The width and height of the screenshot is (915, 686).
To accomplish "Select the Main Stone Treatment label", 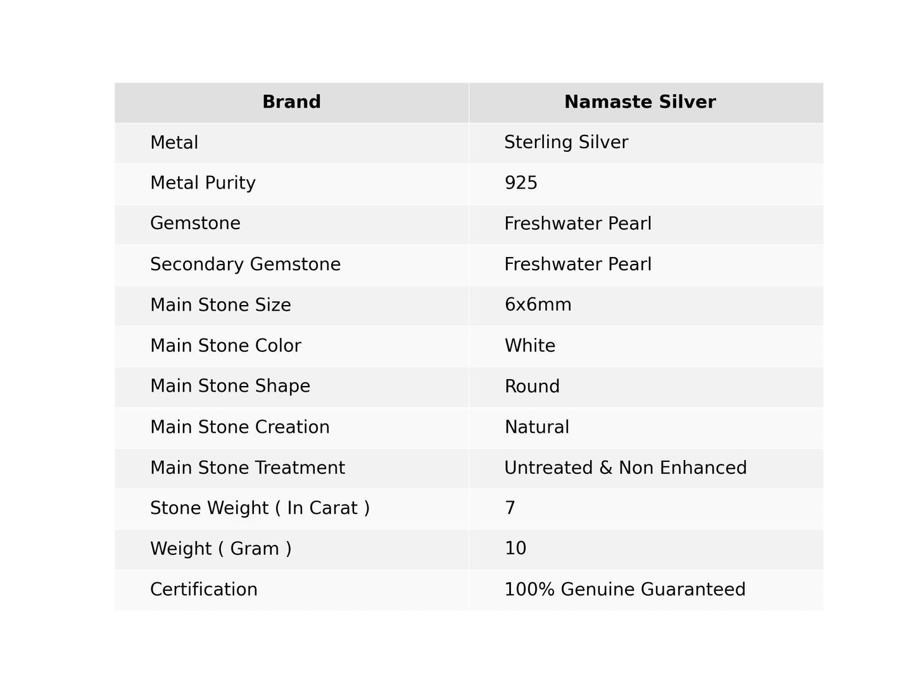I will click(x=247, y=468).
